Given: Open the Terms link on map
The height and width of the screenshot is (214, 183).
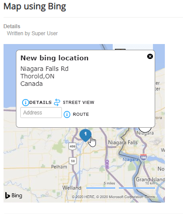Looking at the screenshot, I should (x=150, y=197).
